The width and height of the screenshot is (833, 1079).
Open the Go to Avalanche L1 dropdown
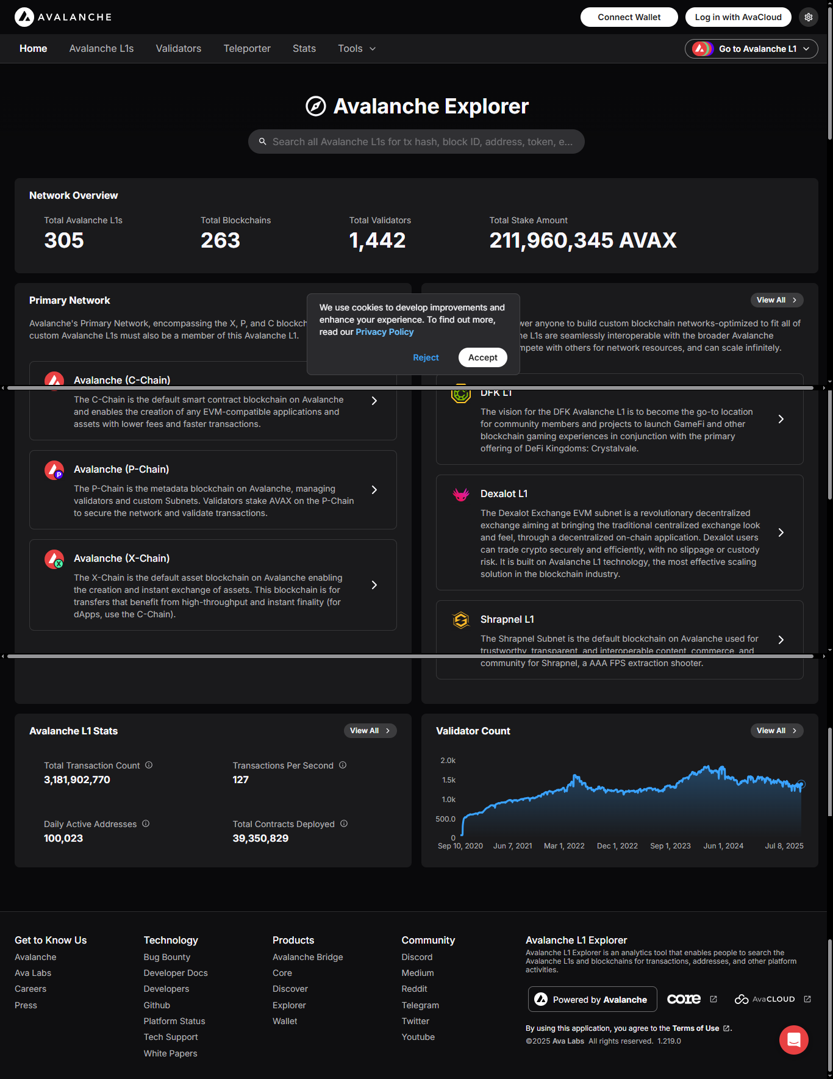pos(751,49)
